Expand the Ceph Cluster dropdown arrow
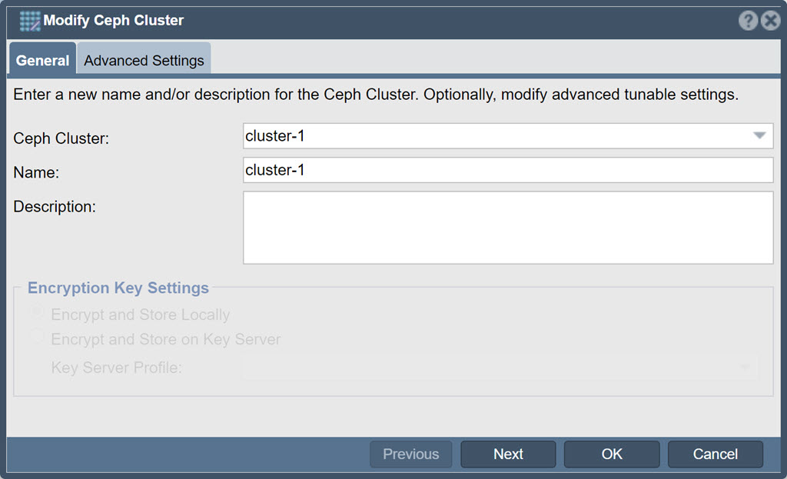 [x=759, y=135]
